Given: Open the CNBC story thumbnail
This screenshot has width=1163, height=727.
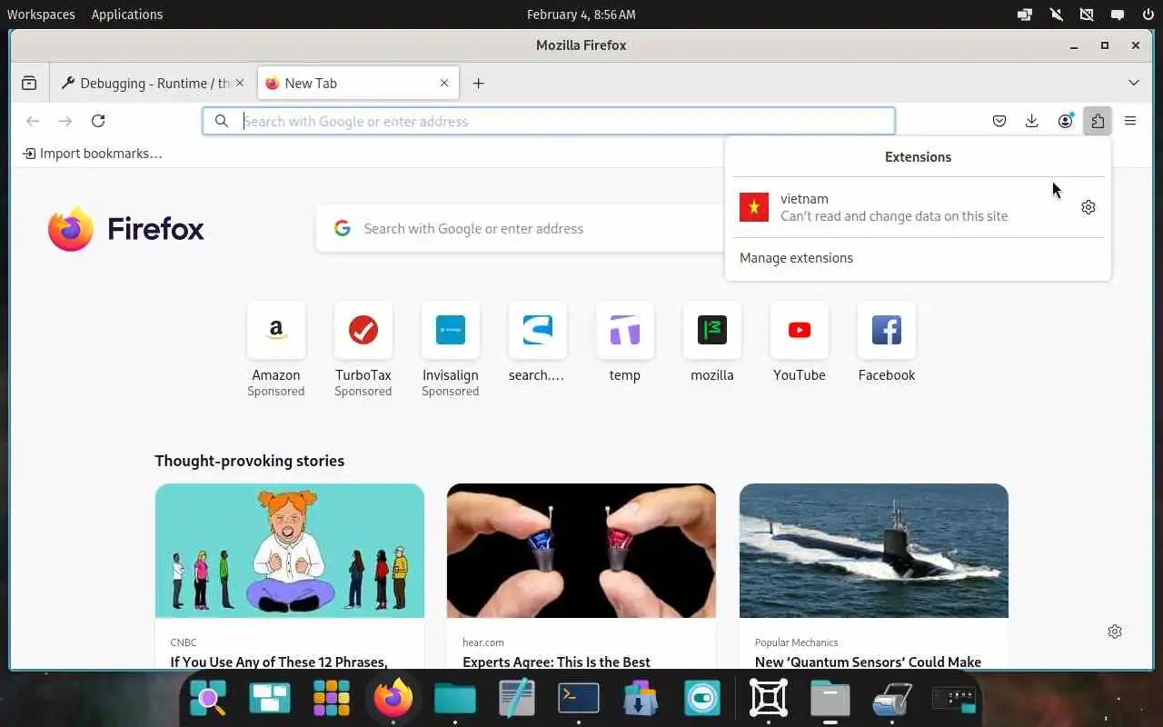Looking at the screenshot, I should tap(290, 551).
